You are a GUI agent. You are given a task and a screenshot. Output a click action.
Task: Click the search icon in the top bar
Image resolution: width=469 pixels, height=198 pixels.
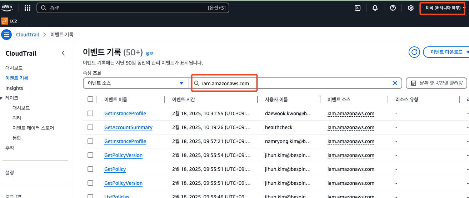pos(44,8)
